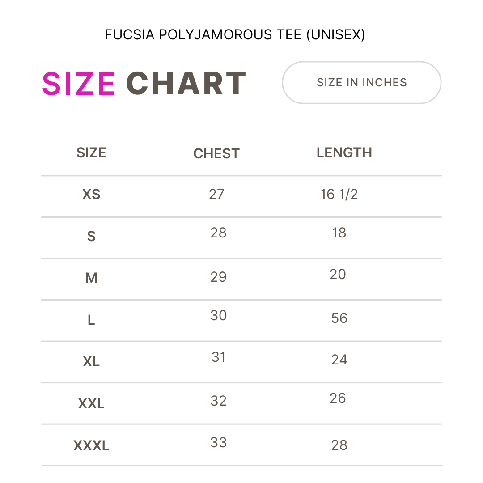Click the XXXL size row label
Image resolution: width=483 pixels, height=483 pixels.
(91, 445)
